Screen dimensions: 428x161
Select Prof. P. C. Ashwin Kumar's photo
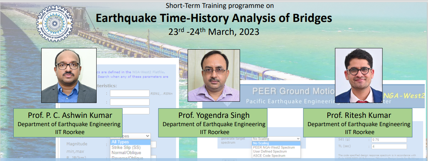(x=69, y=75)
